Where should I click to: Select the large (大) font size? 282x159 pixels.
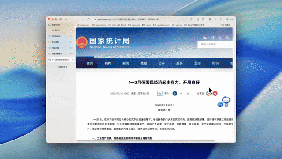(x=188, y=93)
